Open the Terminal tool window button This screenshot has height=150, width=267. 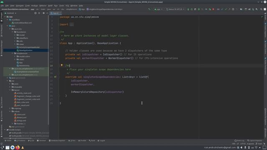[x=41, y=141]
